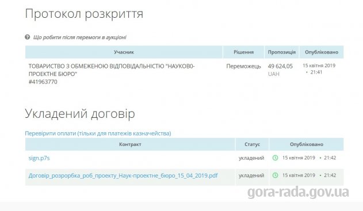Click the publish date in pdf contract row

click(x=299, y=175)
